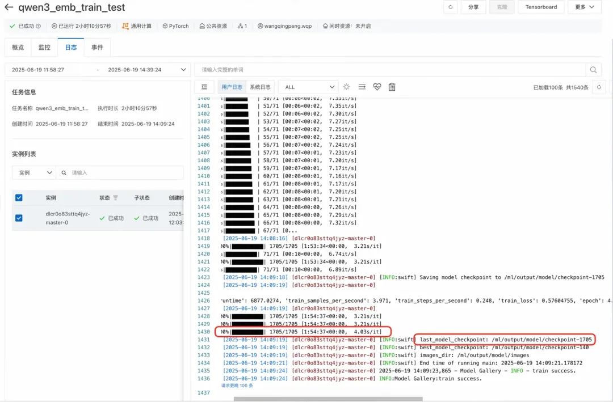This screenshot has height=402, width=613.
Task: Open the 实例 filter type dropdown
Action: point(33,172)
